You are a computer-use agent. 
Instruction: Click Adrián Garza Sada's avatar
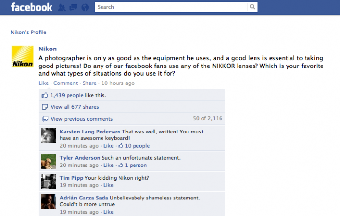[x=48, y=201]
